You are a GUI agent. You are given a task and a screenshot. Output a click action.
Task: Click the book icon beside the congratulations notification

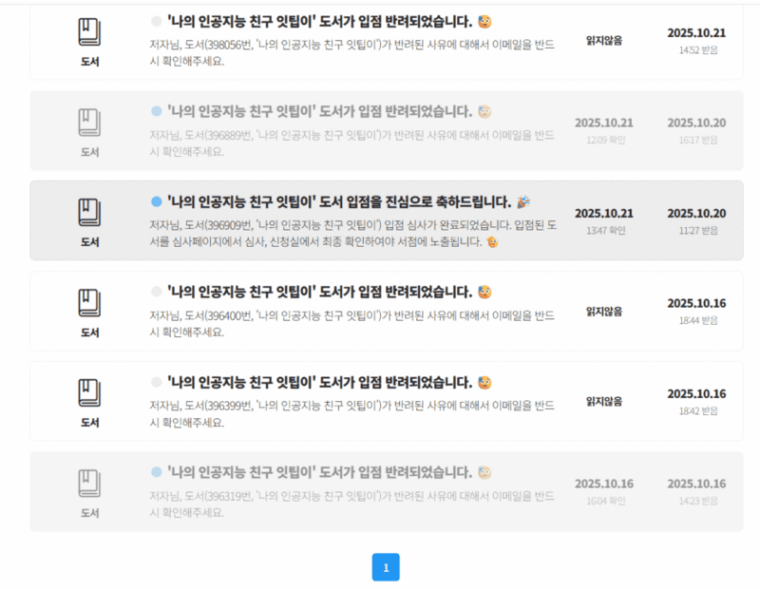(89, 214)
